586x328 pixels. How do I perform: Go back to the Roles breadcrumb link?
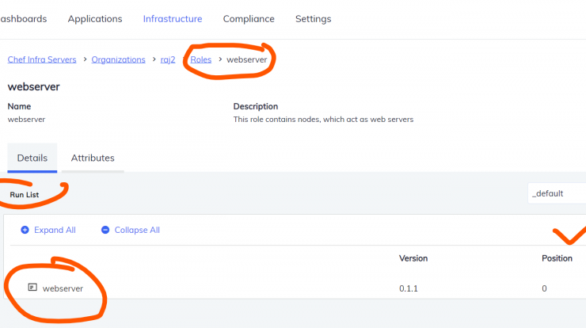[x=200, y=59]
